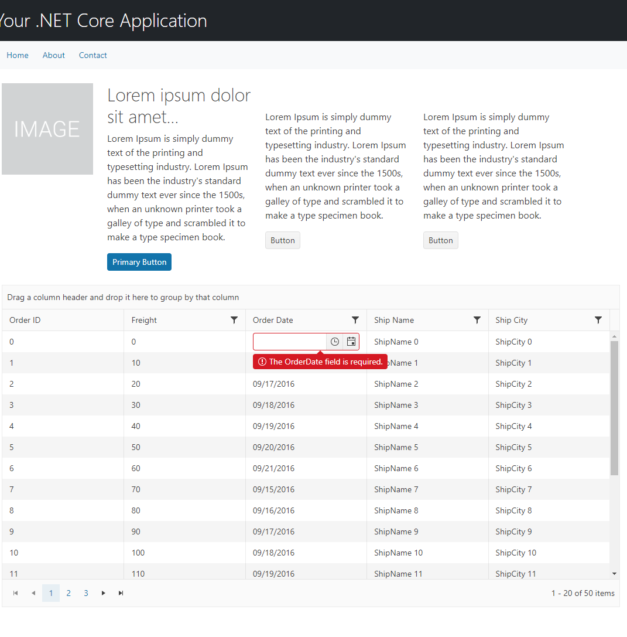Viewport: 627px width, 637px height.
Task: Navigate to the About page
Action: pyautogui.click(x=54, y=55)
